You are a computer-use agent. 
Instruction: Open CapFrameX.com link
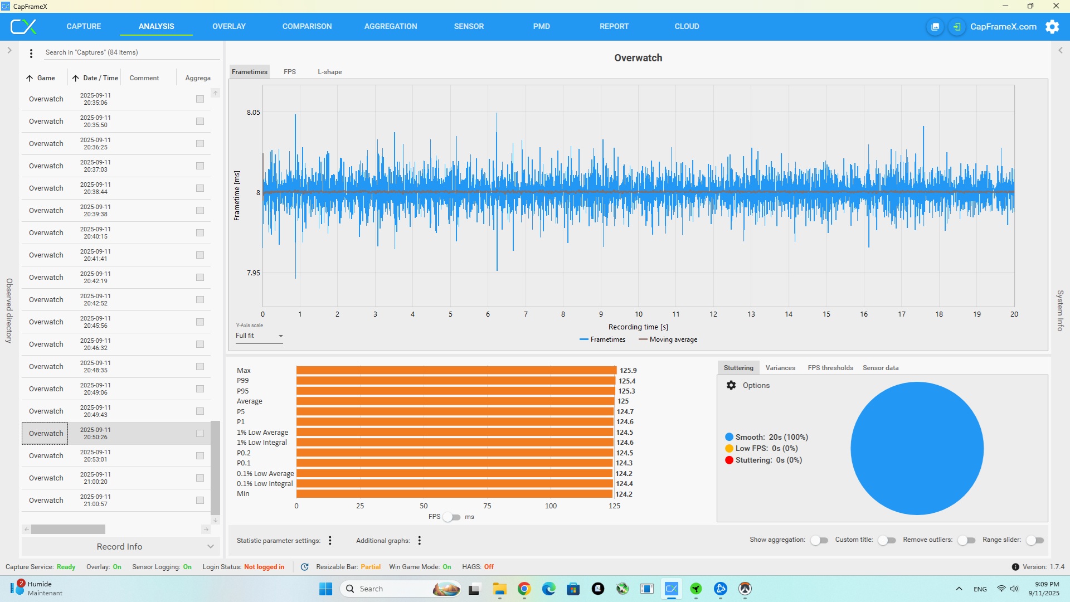1003,27
